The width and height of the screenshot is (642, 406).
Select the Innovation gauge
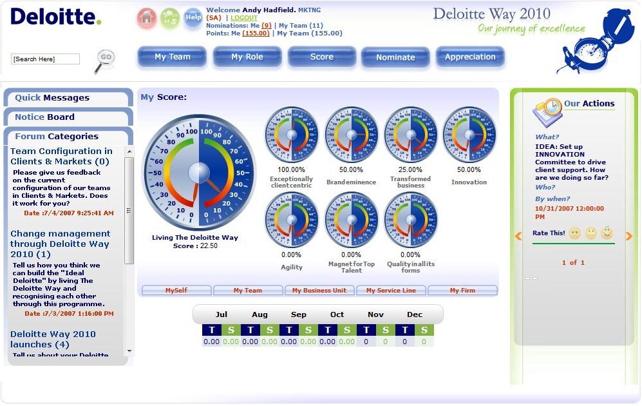click(469, 135)
